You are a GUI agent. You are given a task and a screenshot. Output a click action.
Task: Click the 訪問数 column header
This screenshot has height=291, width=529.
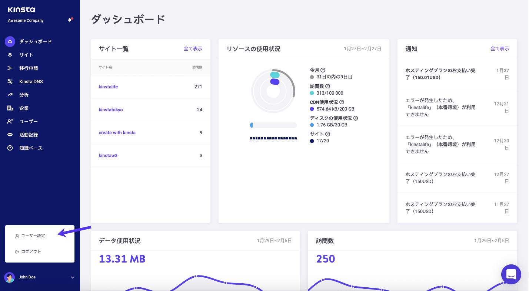(x=197, y=67)
